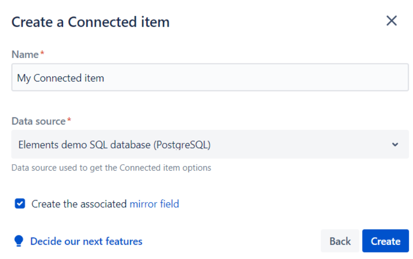Close the Create a Connected item dialog
This screenshot has width=413, height=259.
point(391,21)
